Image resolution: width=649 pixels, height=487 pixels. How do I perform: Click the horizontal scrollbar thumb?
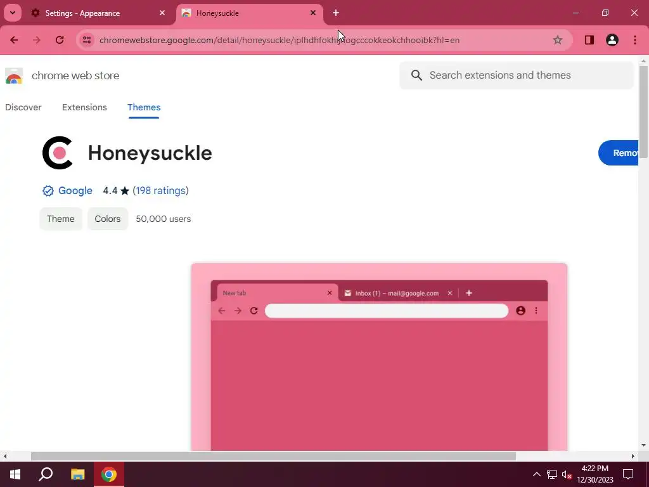[274, 457]
